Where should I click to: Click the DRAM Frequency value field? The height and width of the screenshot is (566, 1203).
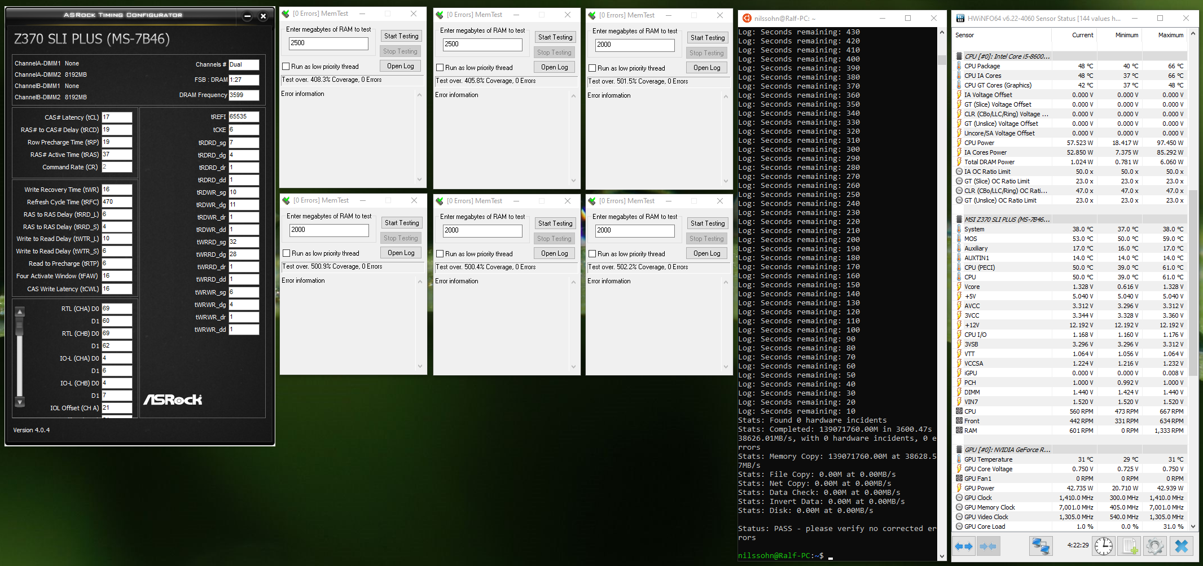[x=244, y=95]
